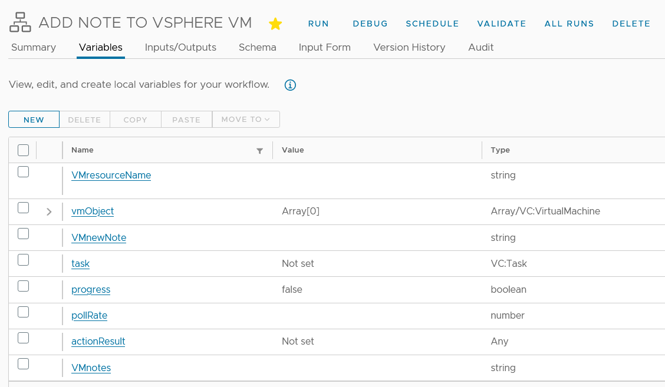Open the VMnewNote variable link
The width and height of the screenshot is (665, 387).
pos(99,237)
